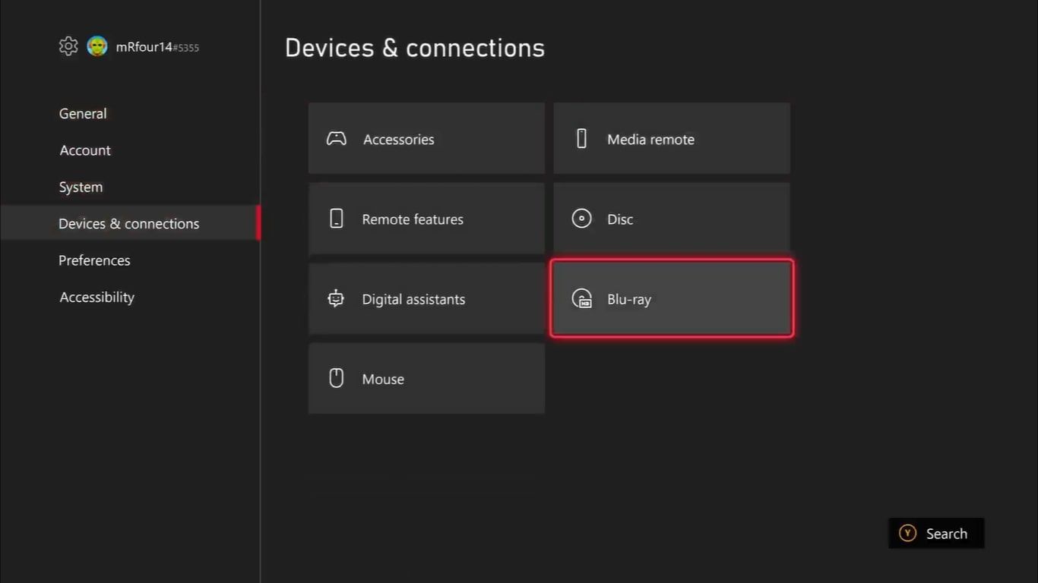Open the General settings section

83,114
